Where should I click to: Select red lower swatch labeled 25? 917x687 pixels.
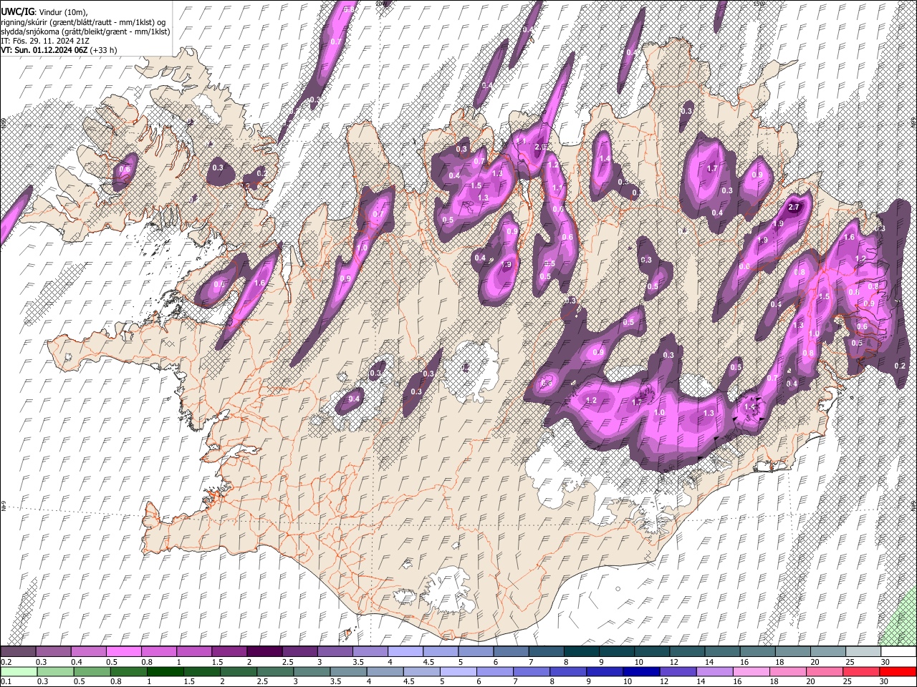click(860, 671)
